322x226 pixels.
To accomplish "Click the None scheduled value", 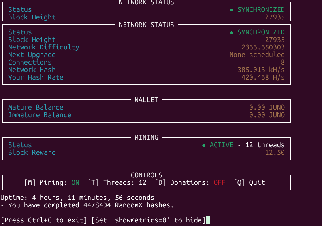I will [x=257, y=55].
